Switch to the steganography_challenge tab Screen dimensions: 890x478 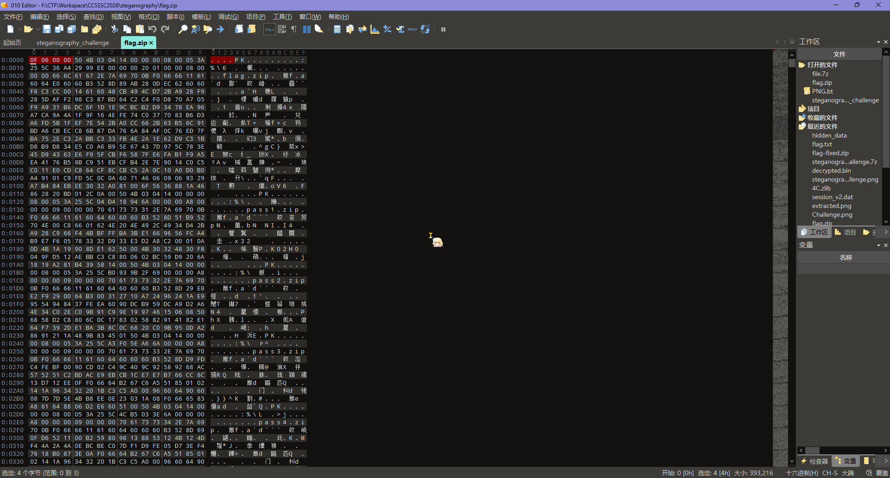73,43
